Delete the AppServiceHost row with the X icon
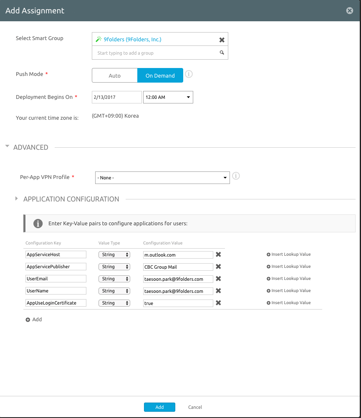 (x=218, y=254)
